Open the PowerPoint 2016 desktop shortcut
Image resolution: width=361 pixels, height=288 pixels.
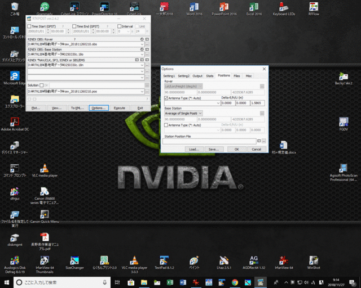tap(224, 8)
